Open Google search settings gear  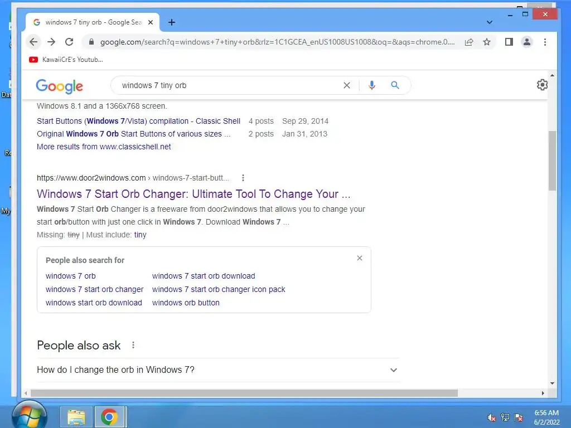coord(542,85)
